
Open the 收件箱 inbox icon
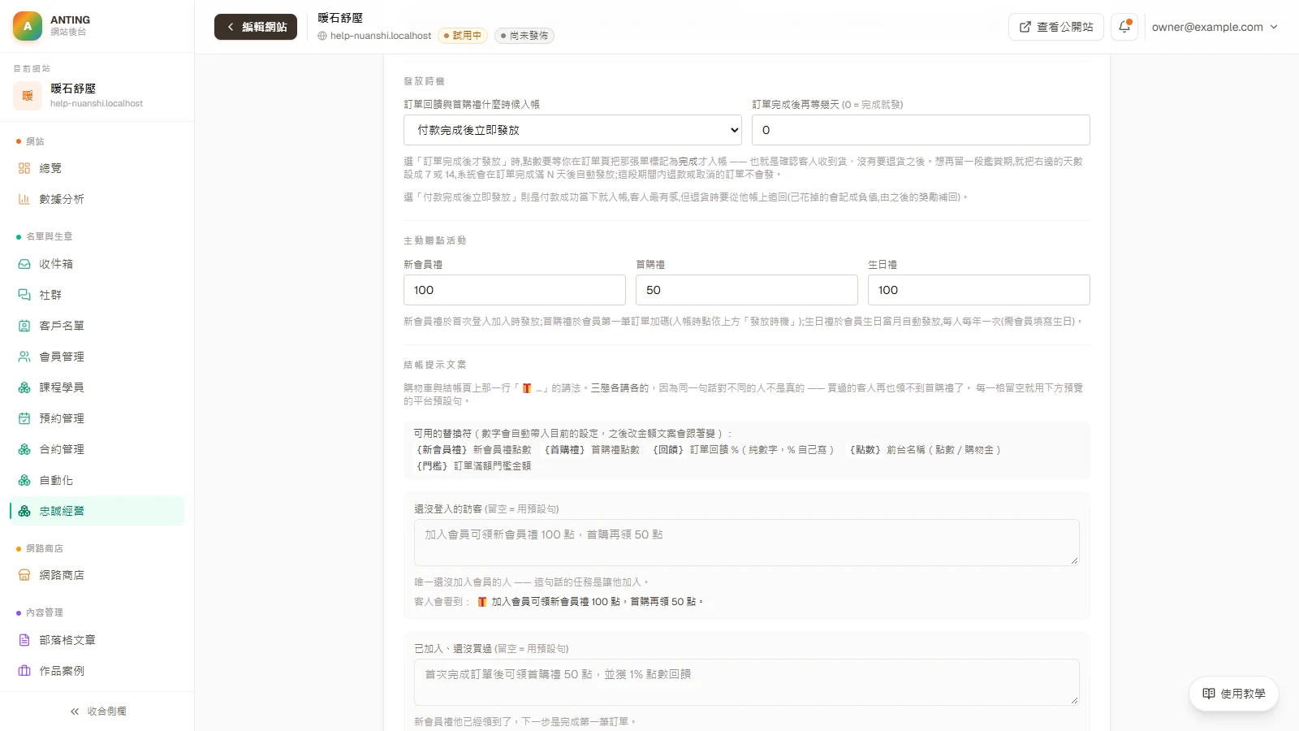[x=24, y=264]
